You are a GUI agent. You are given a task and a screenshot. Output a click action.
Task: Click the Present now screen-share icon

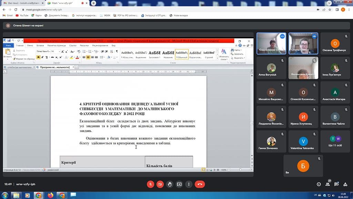pos(179,184)
